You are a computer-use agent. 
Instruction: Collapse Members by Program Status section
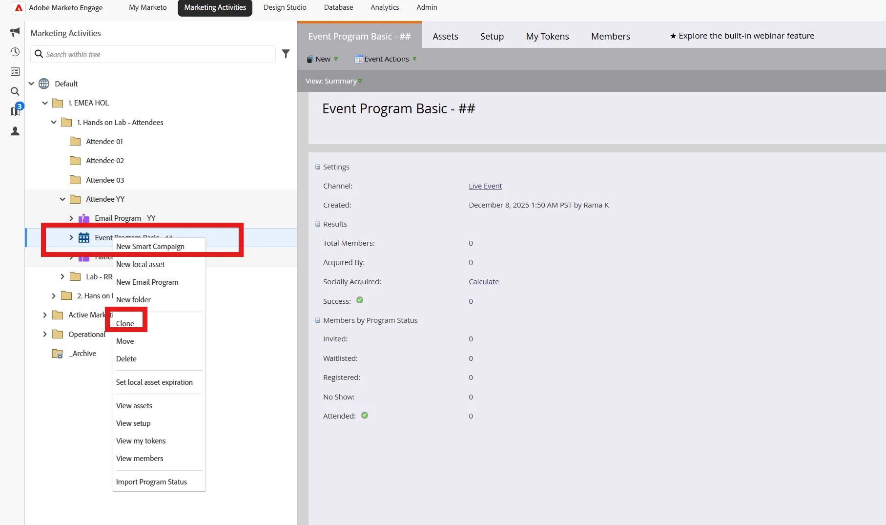pos(318,320)
